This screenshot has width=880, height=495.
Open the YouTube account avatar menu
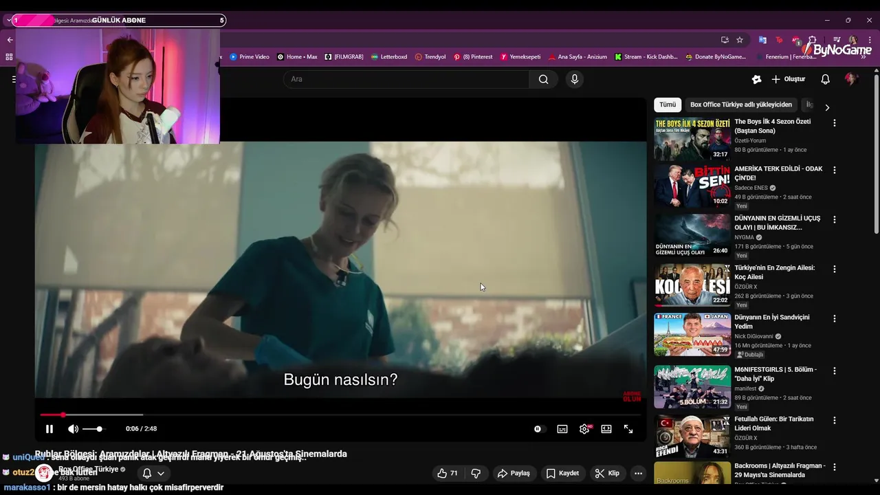(x=851, y=79)
